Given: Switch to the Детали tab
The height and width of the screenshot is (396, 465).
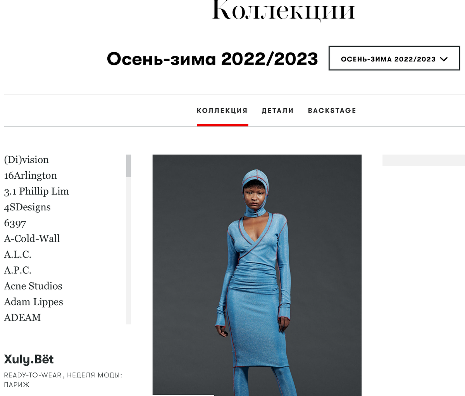Looking at the screenshot, I should [x=277, y=111].
